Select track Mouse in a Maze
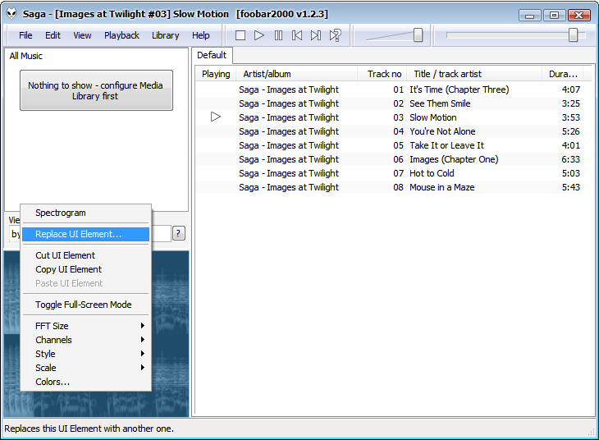 click(390, 187)
